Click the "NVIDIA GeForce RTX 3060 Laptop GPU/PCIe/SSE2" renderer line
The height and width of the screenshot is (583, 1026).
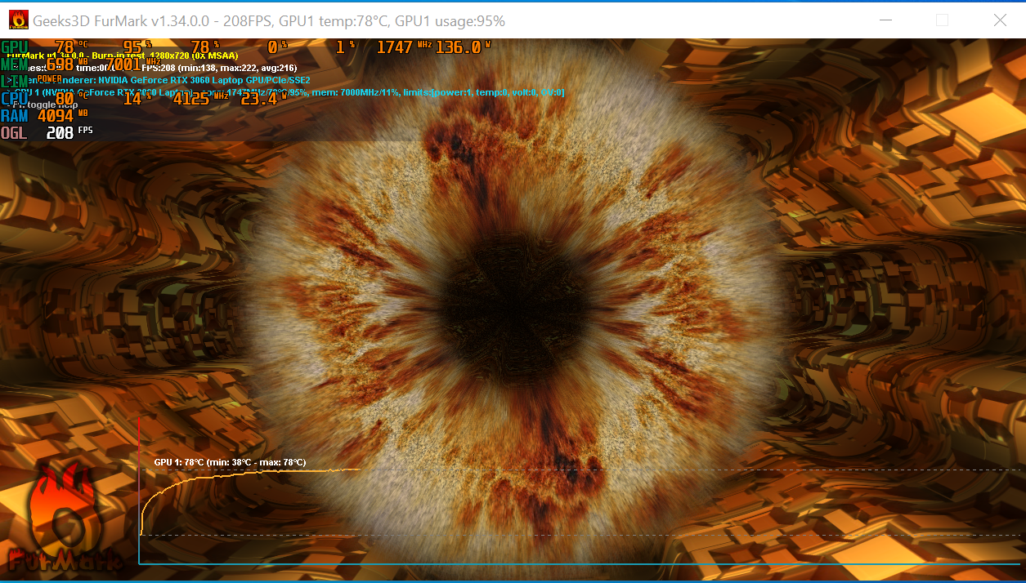click(x=204, y=81)
